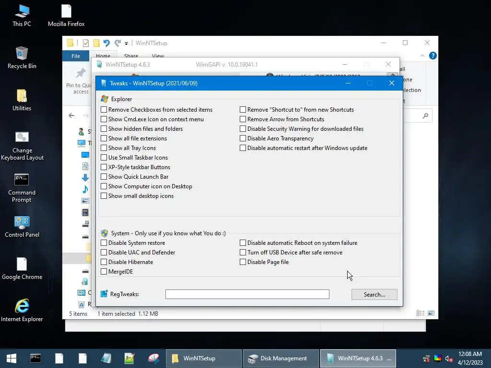
Task: Switch to WinNTSetup folder taskbar button
Action: 203,358
